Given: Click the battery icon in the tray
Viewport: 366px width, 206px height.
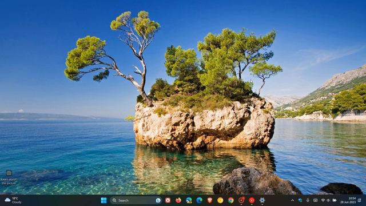Looking at the screenshot, I should point(335,200).
